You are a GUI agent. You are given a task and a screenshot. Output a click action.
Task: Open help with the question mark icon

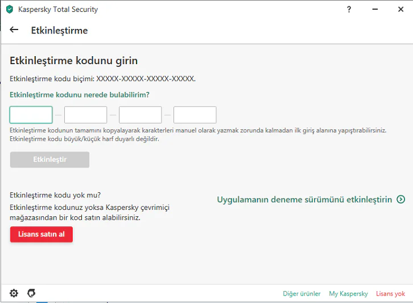349,10
